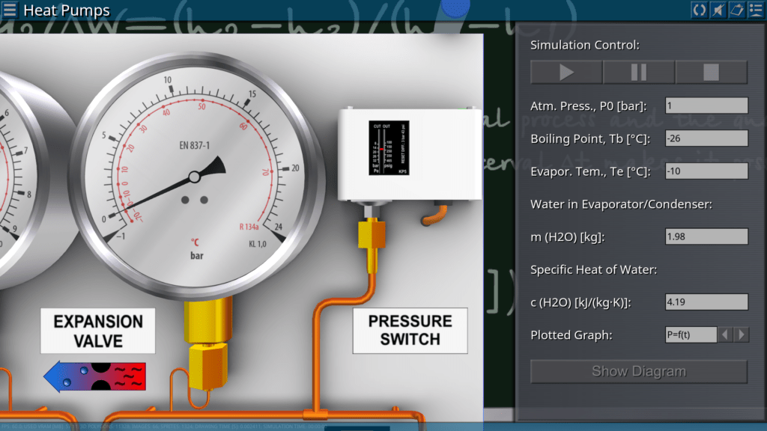The width and height of the screenshot is (767, 431).
Task: Start the simulation with the play button
Action: click(566, 73)
